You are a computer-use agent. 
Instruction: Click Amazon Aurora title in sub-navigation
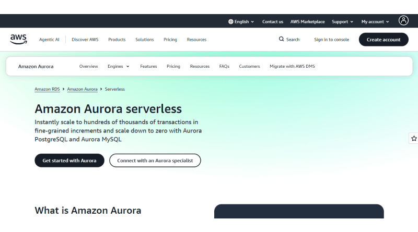(36, 66)
